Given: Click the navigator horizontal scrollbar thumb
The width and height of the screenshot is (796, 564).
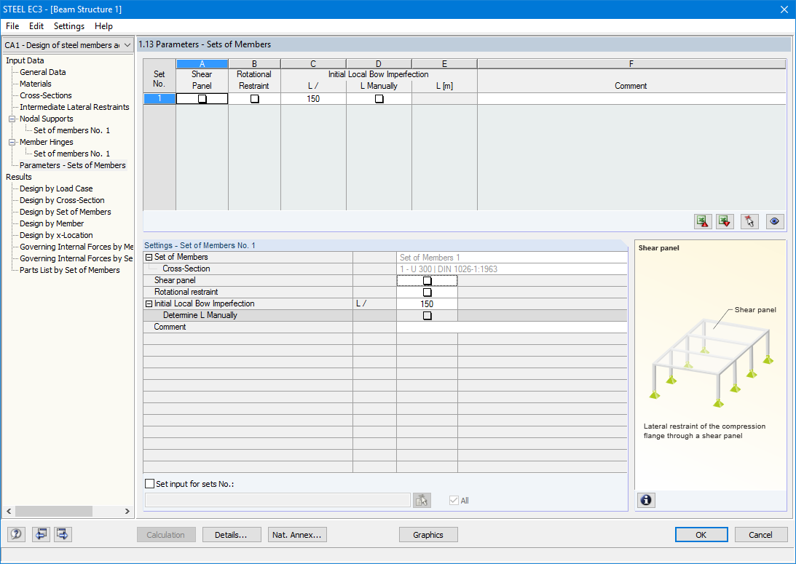Looking at the screenshot, I should (x=53, y=512).
